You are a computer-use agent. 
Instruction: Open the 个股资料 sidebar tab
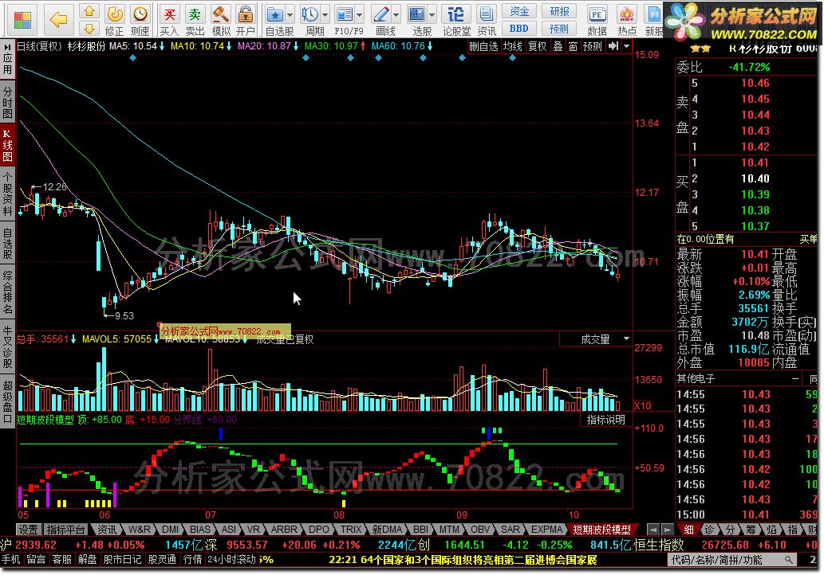click(x=7, y=194)
